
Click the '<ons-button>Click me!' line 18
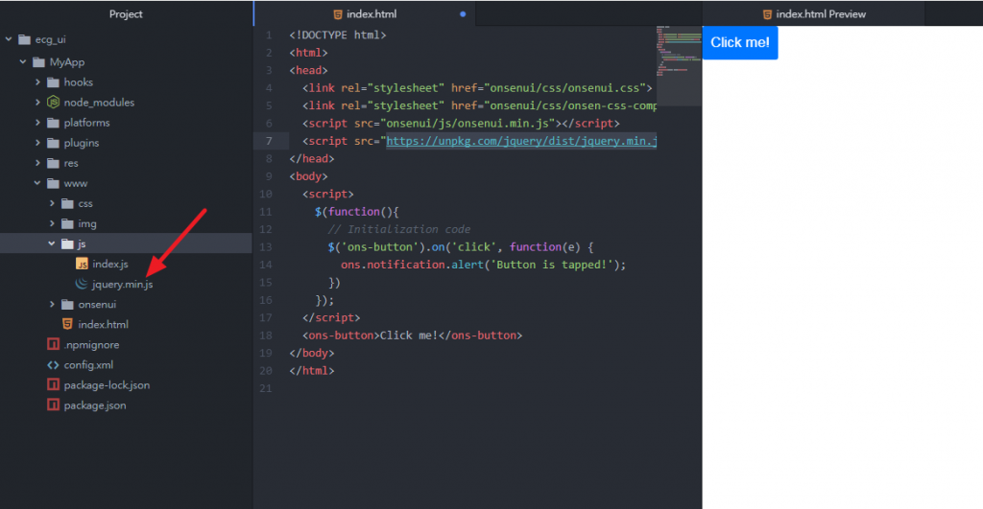click(413, 335)
